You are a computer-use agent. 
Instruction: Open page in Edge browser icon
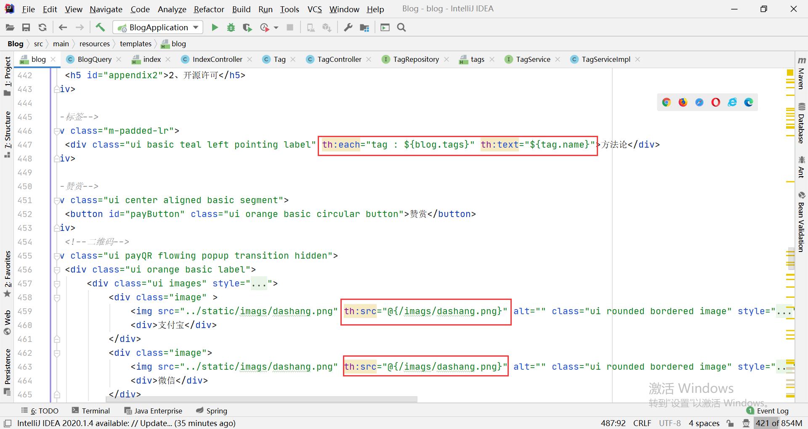pyautogui.click(x=749, y=102)
